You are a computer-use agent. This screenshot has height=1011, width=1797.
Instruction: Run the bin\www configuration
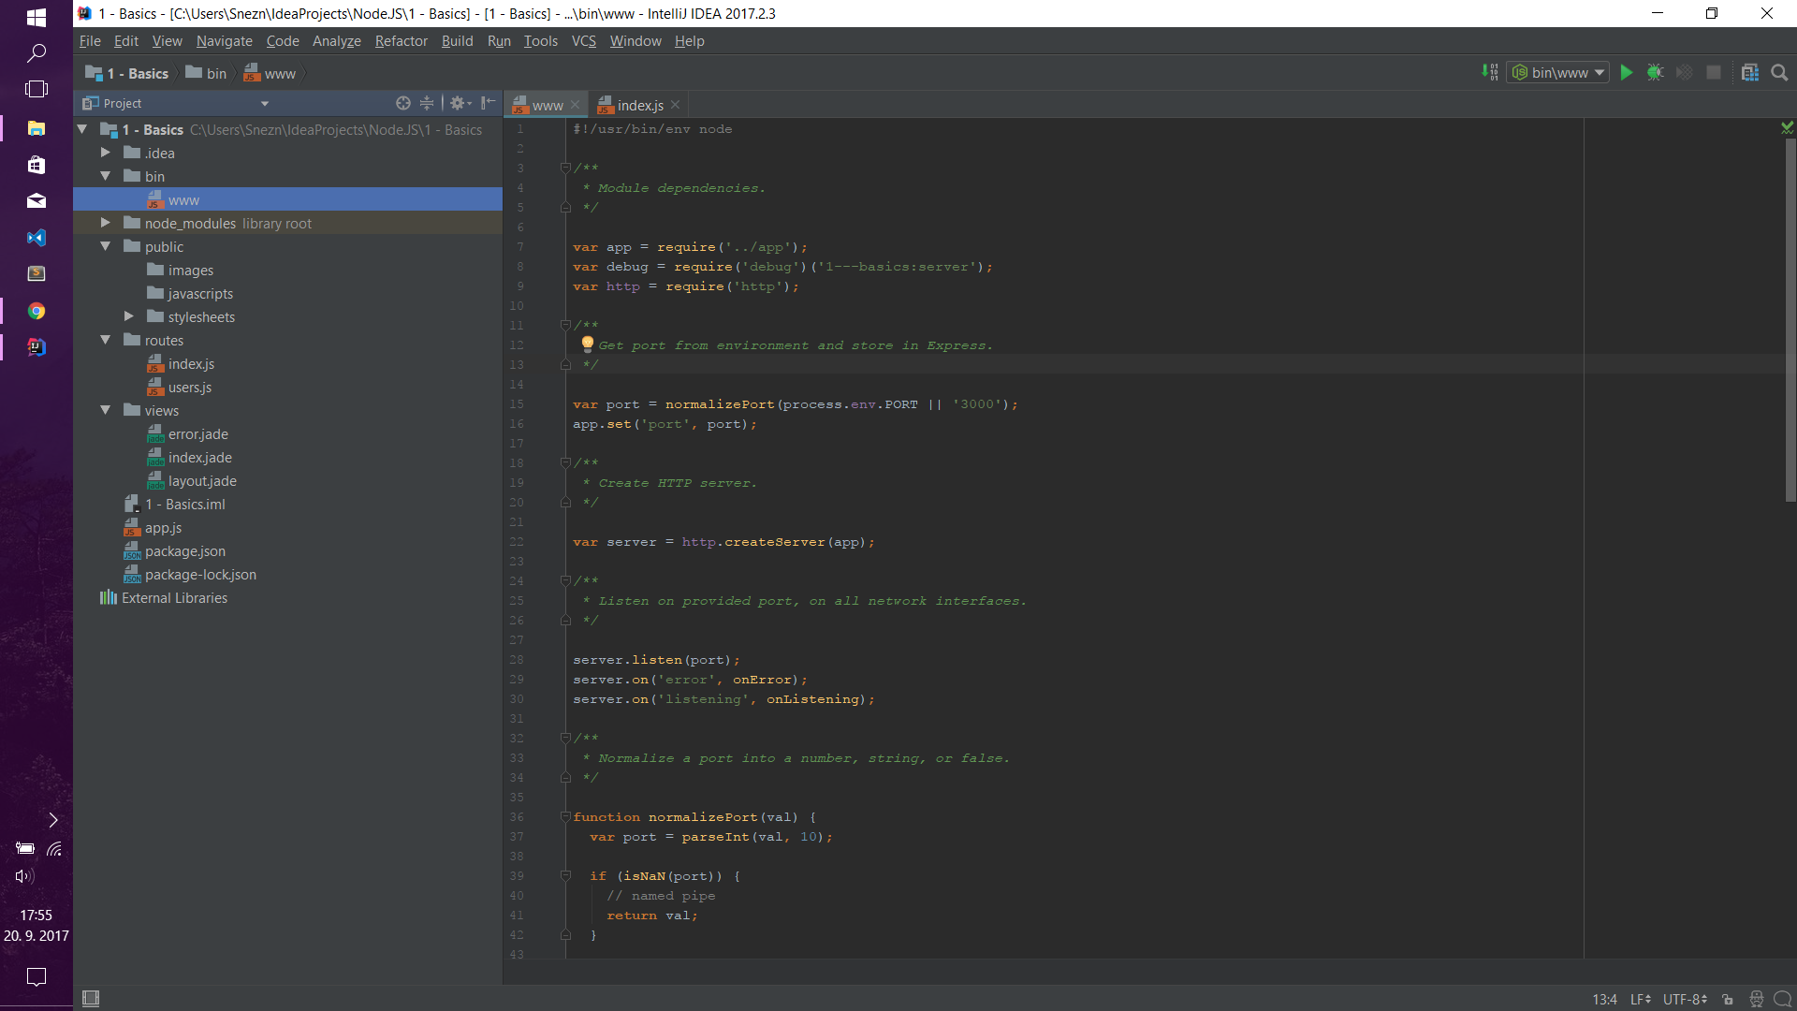1627,73
